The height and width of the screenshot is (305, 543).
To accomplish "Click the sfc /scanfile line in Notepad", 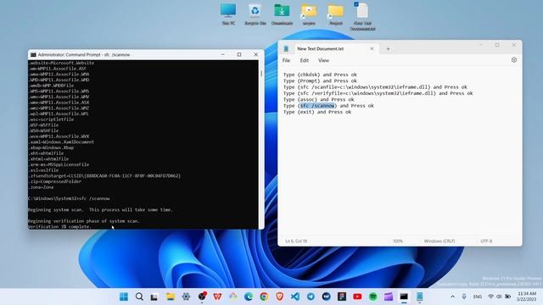I will point(375,87).
